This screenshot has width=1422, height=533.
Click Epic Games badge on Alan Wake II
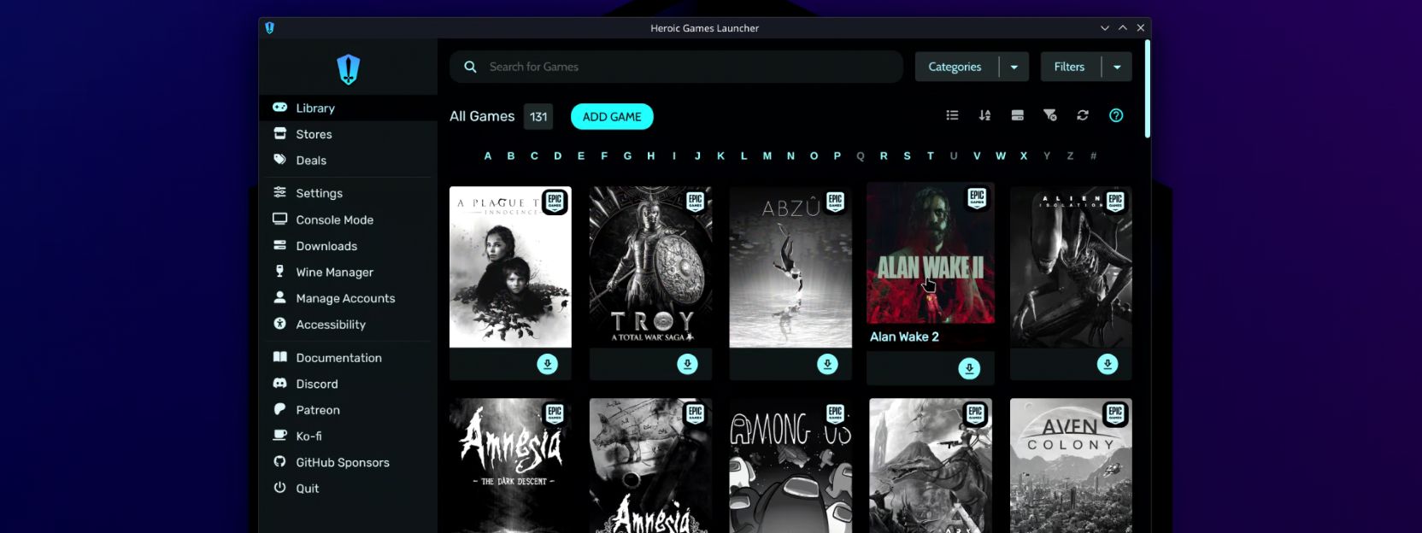tap(977, 198)
